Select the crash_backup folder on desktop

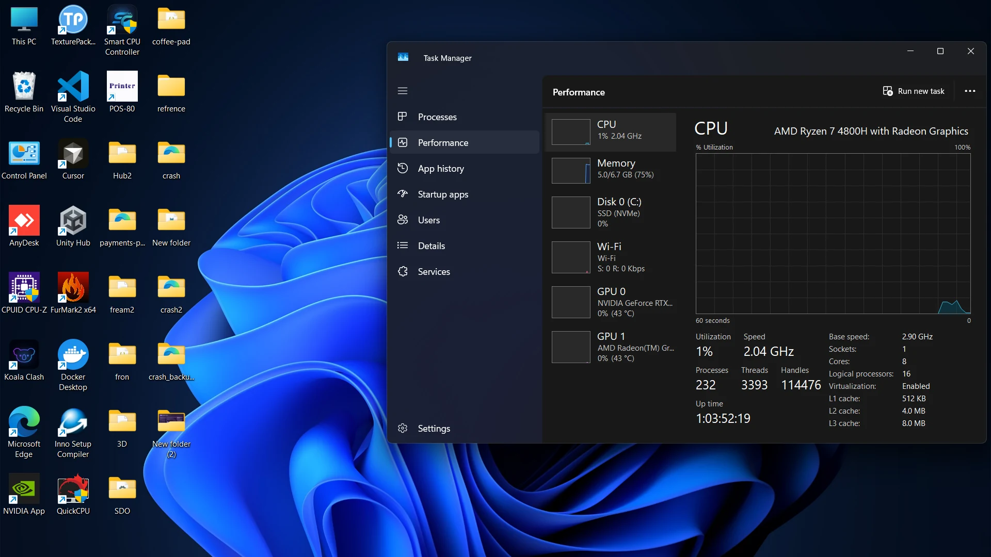[171, 362]
